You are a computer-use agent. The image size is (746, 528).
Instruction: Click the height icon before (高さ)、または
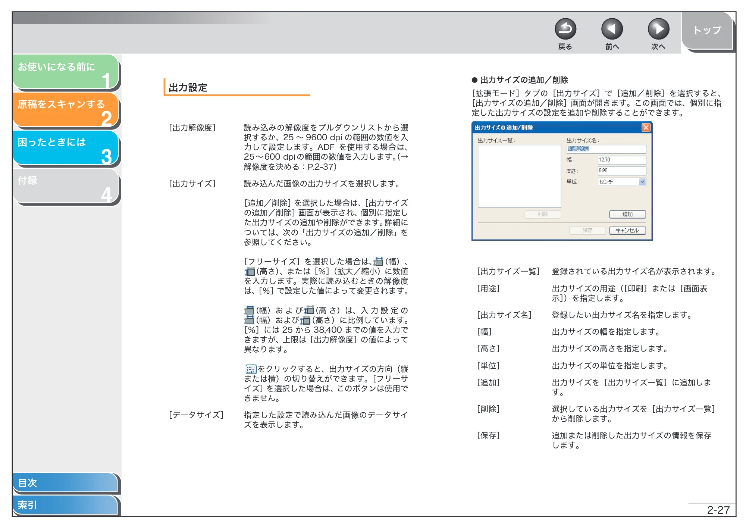pos(250,272)
